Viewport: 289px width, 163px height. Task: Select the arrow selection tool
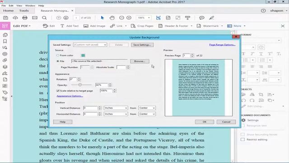pyautogui.click(x=103, y=18)
